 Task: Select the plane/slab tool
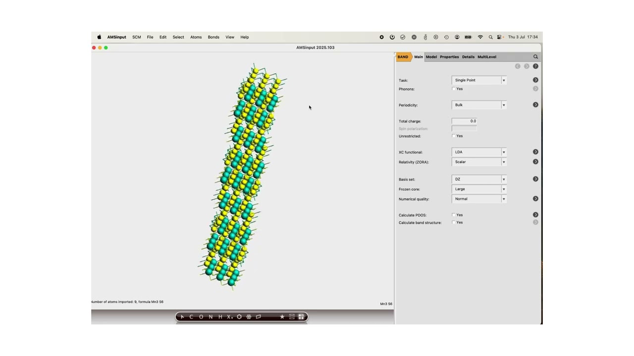[258, 317]
